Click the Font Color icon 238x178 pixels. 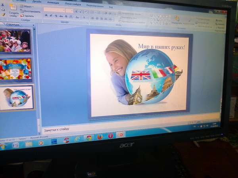[84, 17]
